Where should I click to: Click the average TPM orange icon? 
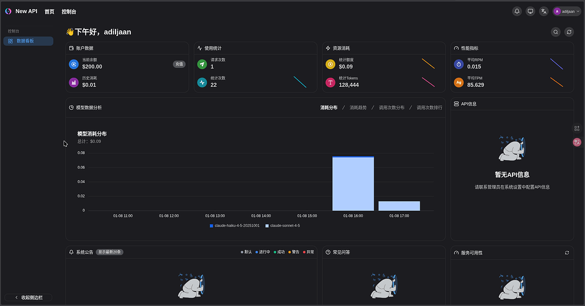(459, 82)
